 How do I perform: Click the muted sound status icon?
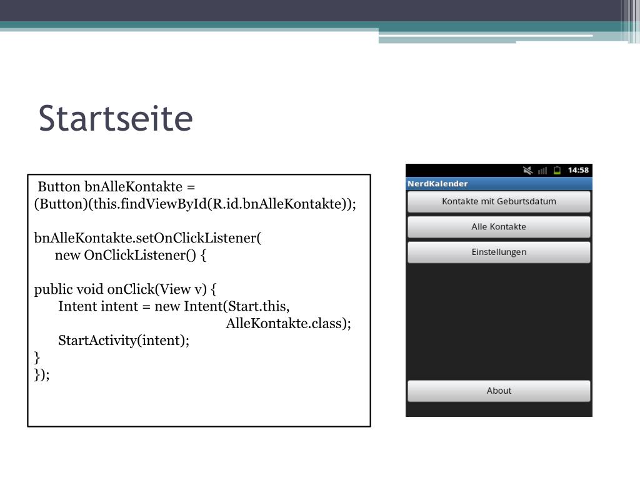[x=527, y=170]
